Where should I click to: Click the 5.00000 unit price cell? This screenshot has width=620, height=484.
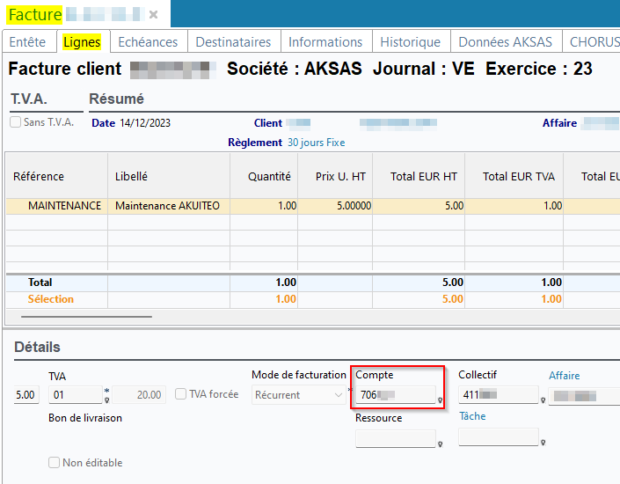[x=335, y=206]
